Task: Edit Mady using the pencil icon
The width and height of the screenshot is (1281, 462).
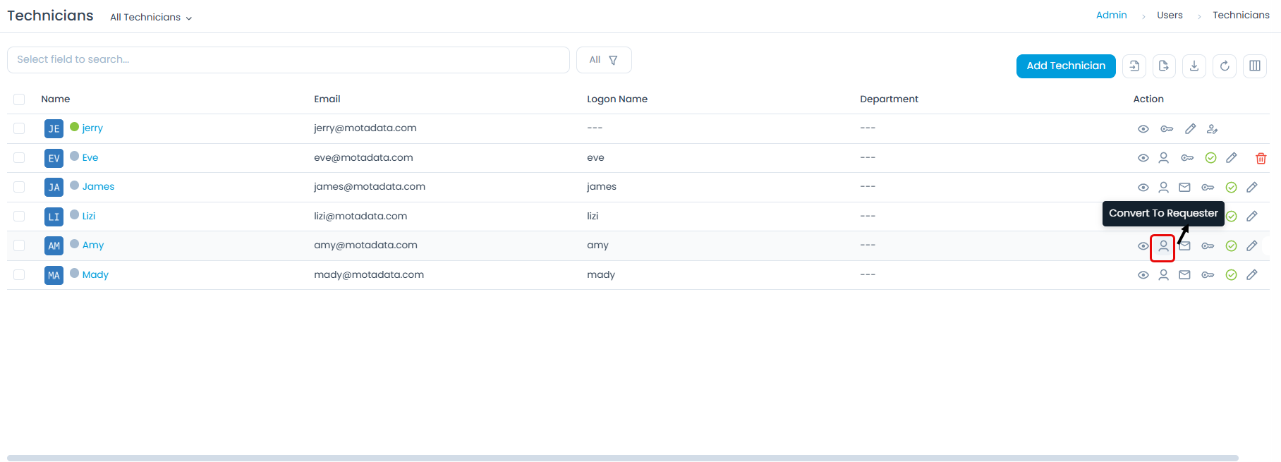Action: pos(1252,275)
